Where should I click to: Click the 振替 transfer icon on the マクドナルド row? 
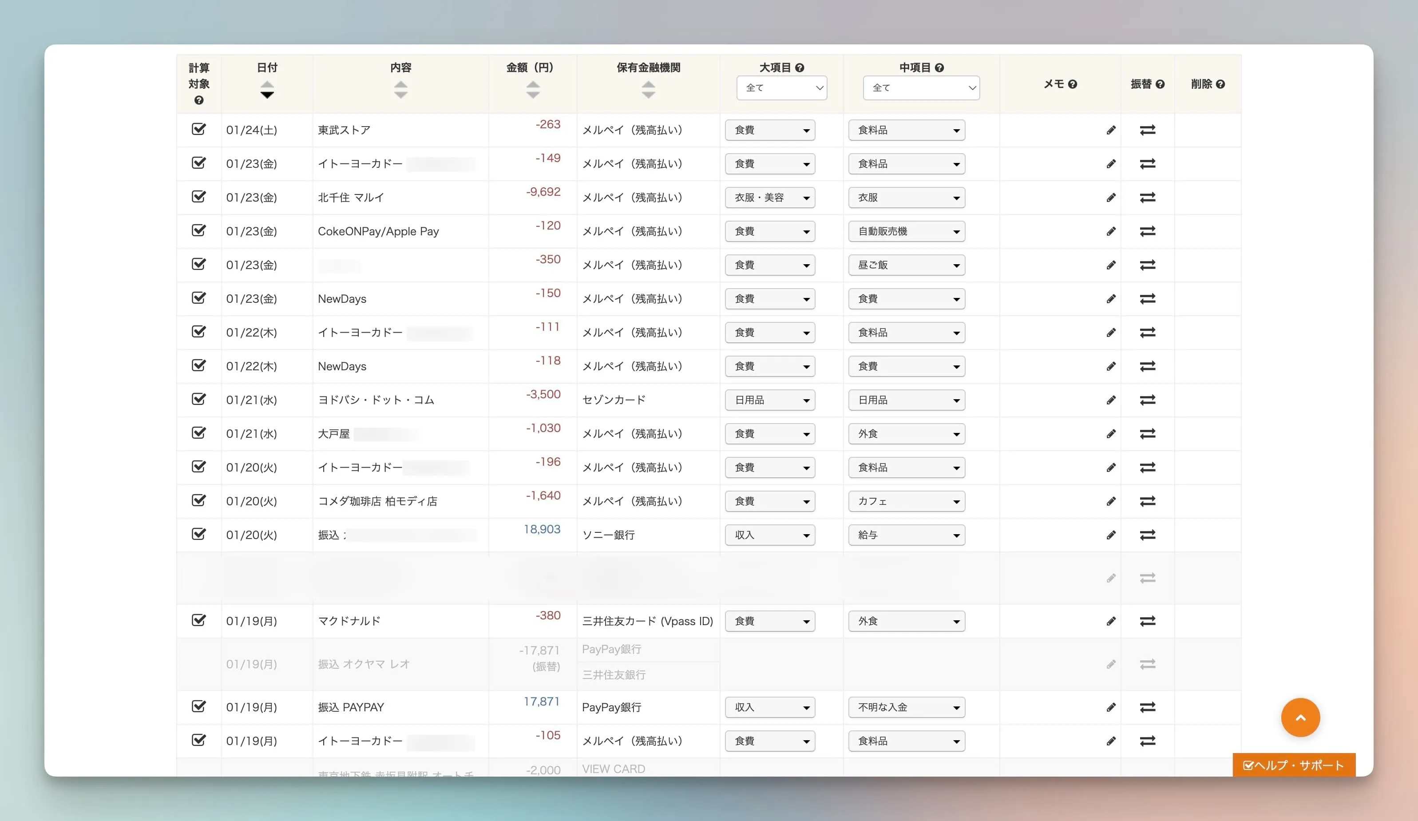click(1148, 621)
